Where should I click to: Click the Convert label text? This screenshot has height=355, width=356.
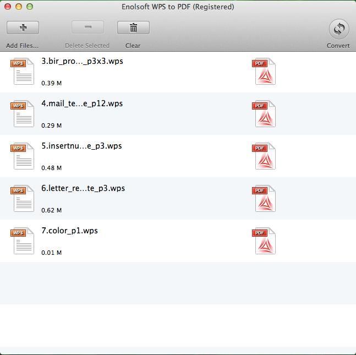338,46
